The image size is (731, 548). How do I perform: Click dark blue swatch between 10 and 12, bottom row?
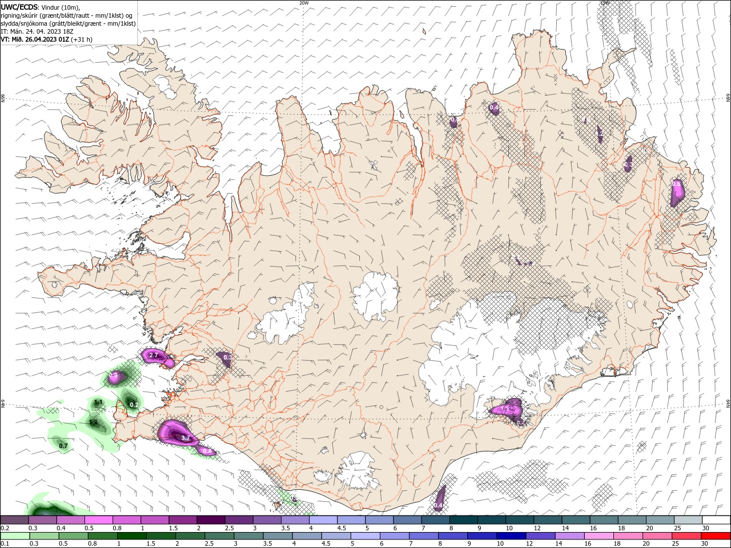(510, 536)
